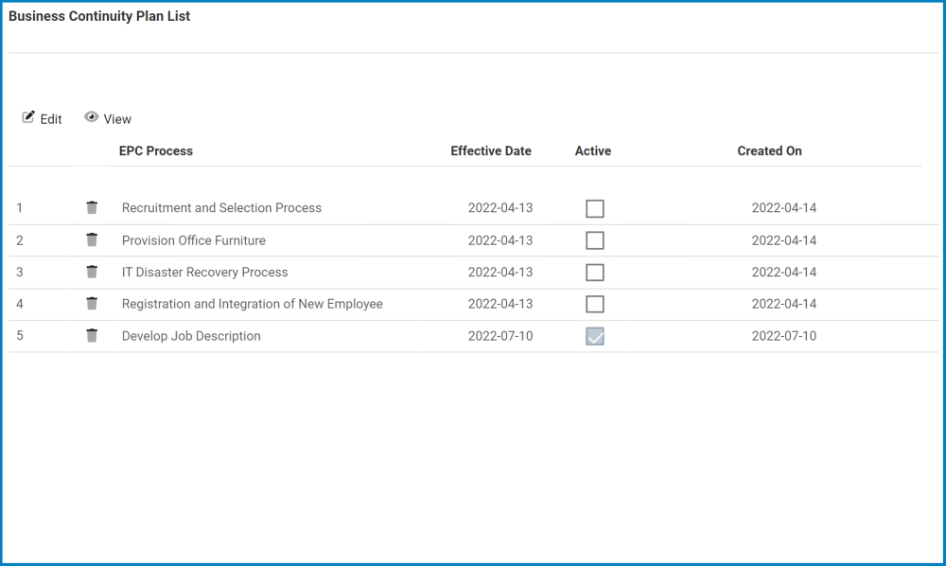Uncheck Active for Develop Job Description
Viewport: 946px width, 566px height.
click(x=594, y=336)
